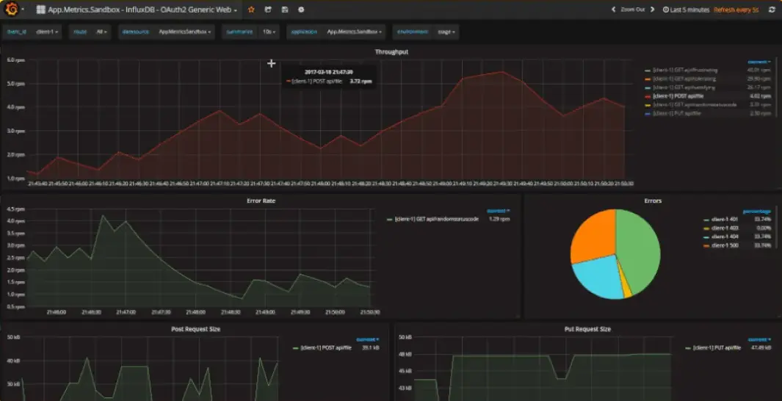
Task: Open the Post Request Size panel menu
Action: click(195, 329)
